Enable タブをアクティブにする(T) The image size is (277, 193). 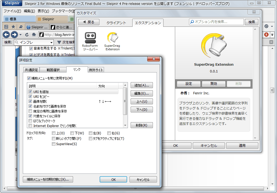click(90, 138)
